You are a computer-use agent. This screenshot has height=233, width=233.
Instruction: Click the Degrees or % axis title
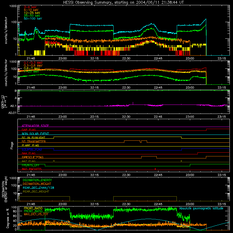8,218
